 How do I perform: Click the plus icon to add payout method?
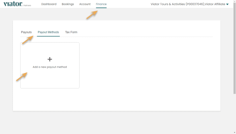[50, 59]
